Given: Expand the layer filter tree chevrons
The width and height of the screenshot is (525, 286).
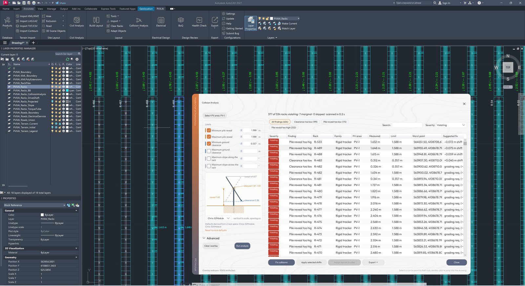Looking at the screenshot, I should coord(3,64).
